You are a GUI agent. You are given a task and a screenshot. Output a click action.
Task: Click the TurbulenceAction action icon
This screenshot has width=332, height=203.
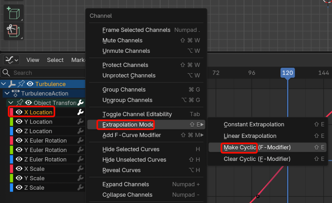coord(16,93)
